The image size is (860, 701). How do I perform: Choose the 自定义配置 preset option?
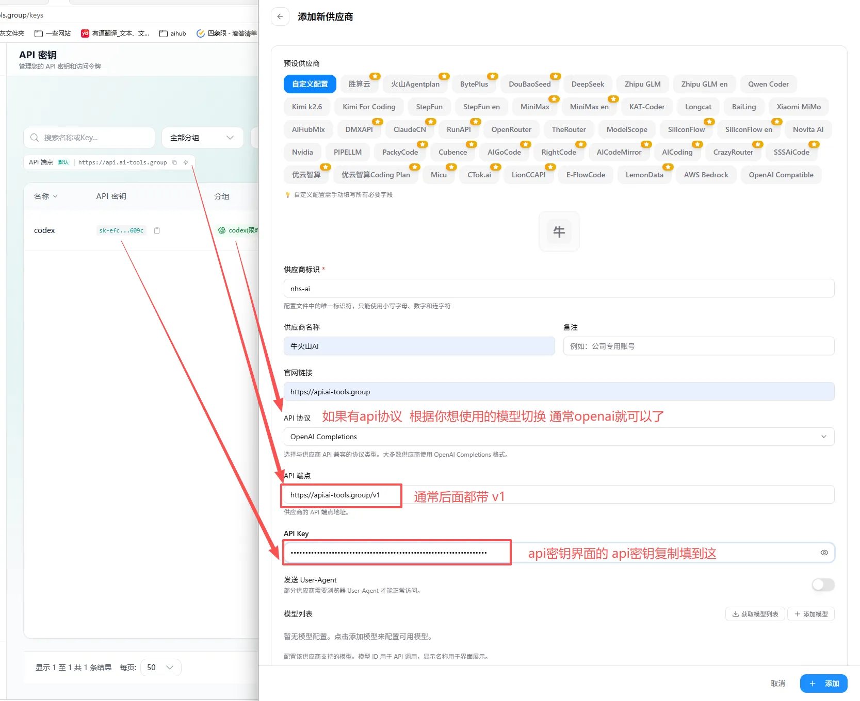coord(310,84)
